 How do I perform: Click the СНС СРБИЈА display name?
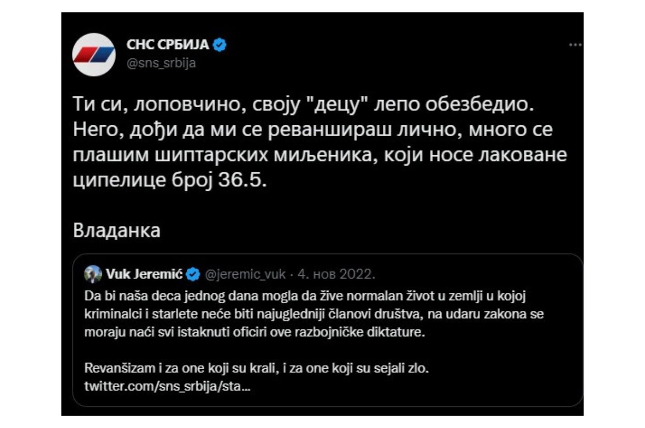tap(168, 45)
